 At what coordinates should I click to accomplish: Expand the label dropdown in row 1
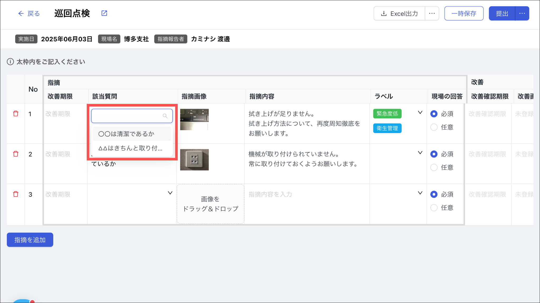[420, 113]
